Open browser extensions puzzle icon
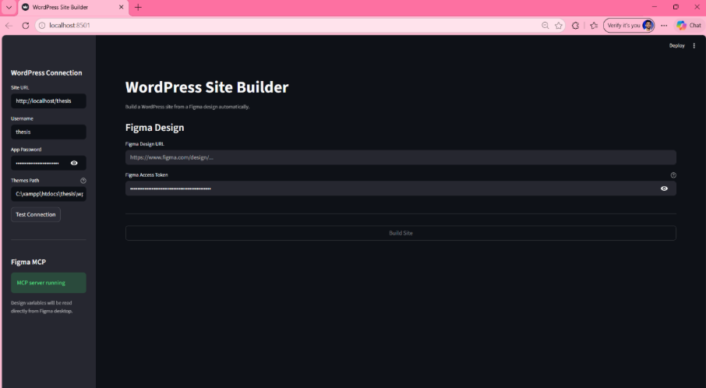 [x=575, y=26]
